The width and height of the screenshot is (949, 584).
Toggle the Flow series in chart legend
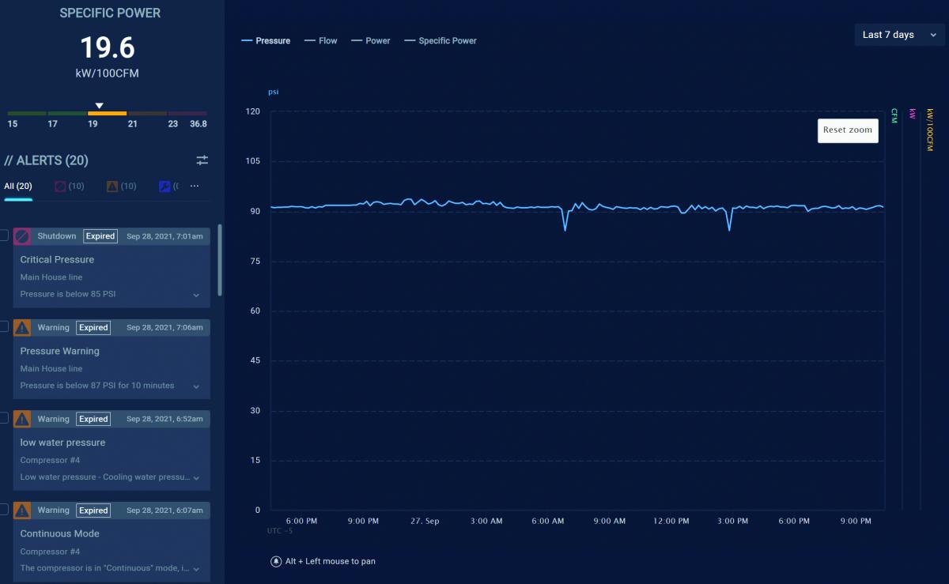click(321, 41)
